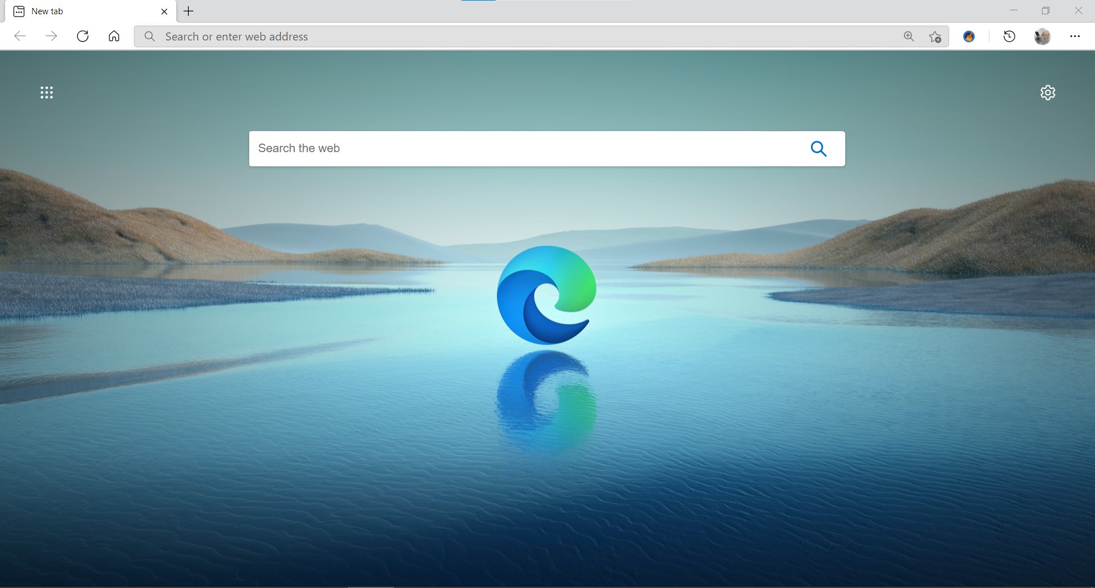
Task: Minimize the browser window
Action: (1013, 11)
